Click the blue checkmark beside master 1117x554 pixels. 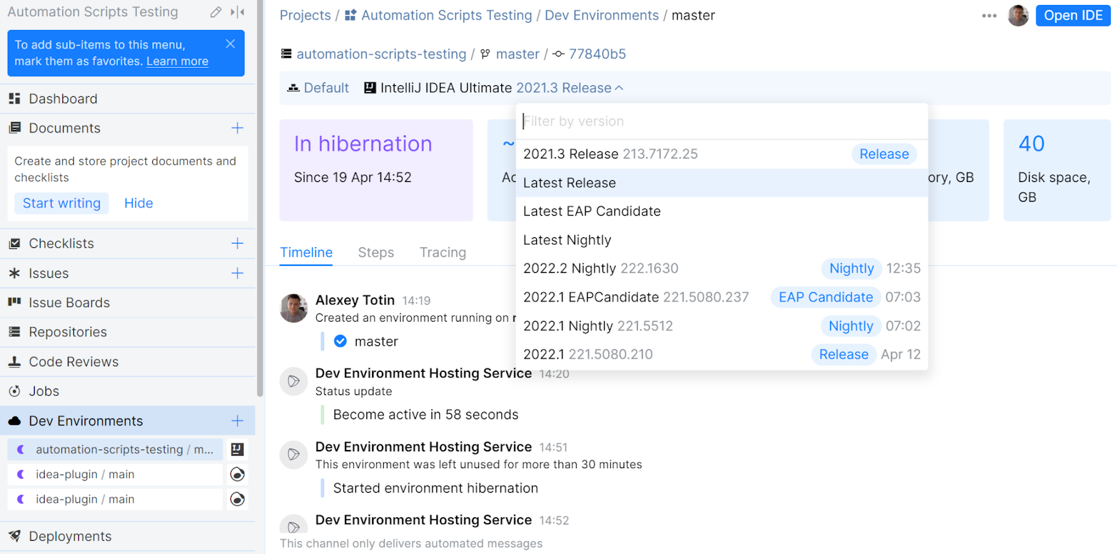click(341, 341)
